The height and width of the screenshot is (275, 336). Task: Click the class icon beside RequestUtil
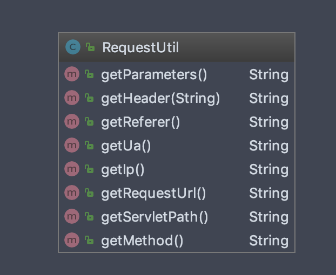coord(72,47)
